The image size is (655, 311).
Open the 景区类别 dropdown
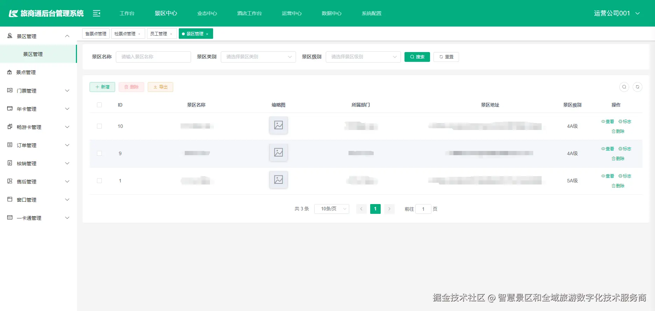(x=258, y=57)
